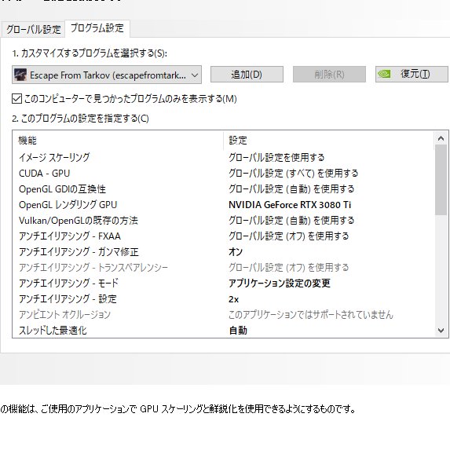Viewport: 450px width, 450px height.
Task: Click the 復元(I) button
Action: (x=412, y=74)
